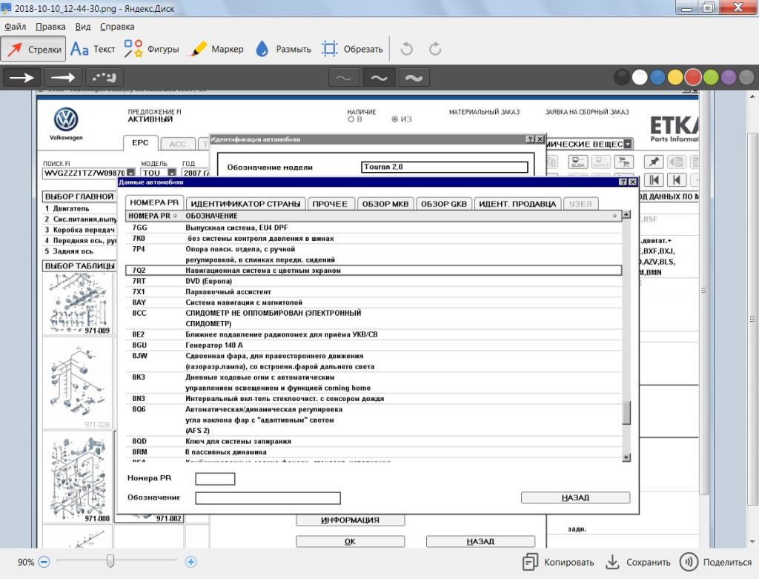Image resolution: width=759 pixels, height=579 pixels.
Task: Click the shopping carts icon in ETKA
Action: tap(624, 162)
